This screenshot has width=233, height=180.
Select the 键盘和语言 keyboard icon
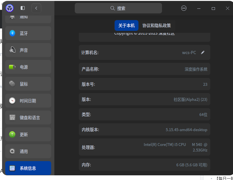point(12,117)
